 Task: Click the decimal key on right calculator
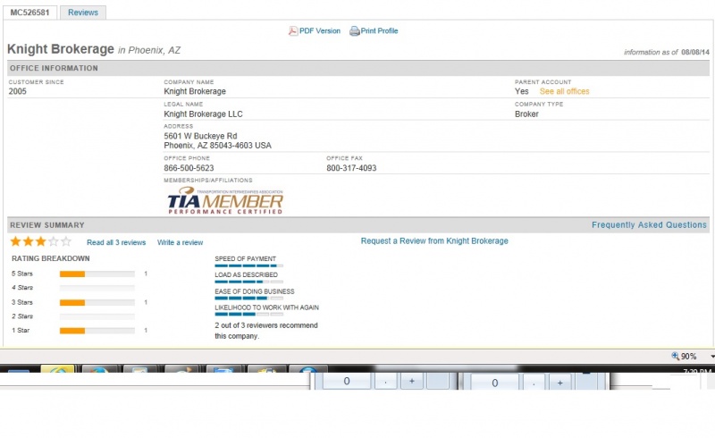coord(534,383)
